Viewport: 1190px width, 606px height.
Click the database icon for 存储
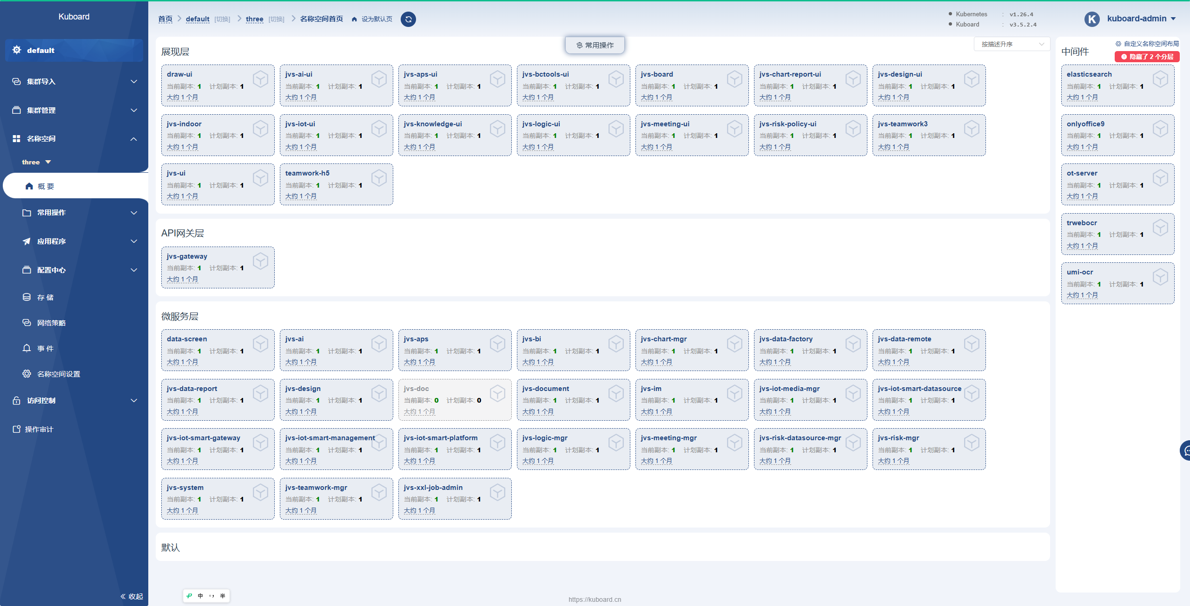(x=27, y=297)
